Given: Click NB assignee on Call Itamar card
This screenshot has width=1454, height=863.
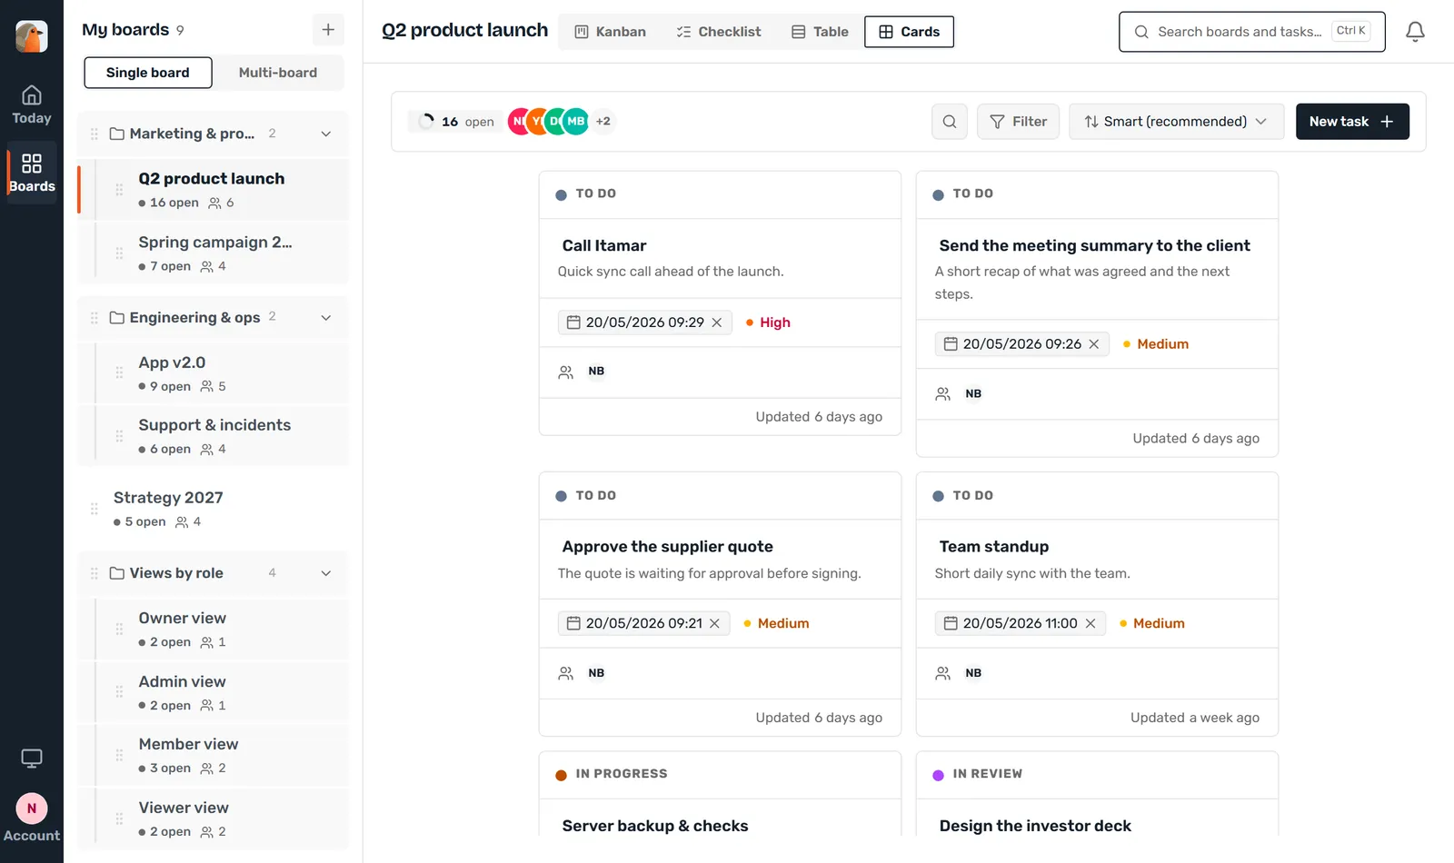Looking at the screenshot, I should [596, 372].
